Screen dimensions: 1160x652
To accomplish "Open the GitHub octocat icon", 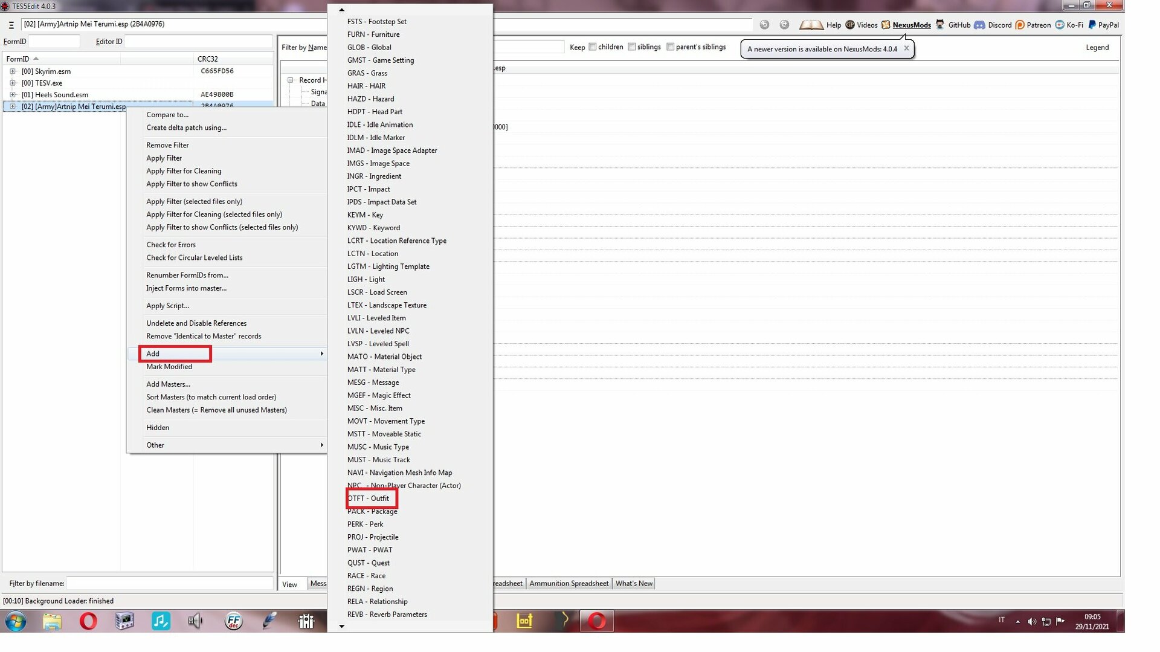I will [940, 25].
